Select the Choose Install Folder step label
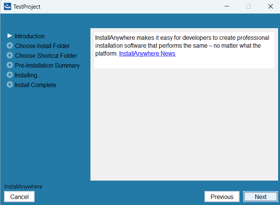 coord(42,46)
